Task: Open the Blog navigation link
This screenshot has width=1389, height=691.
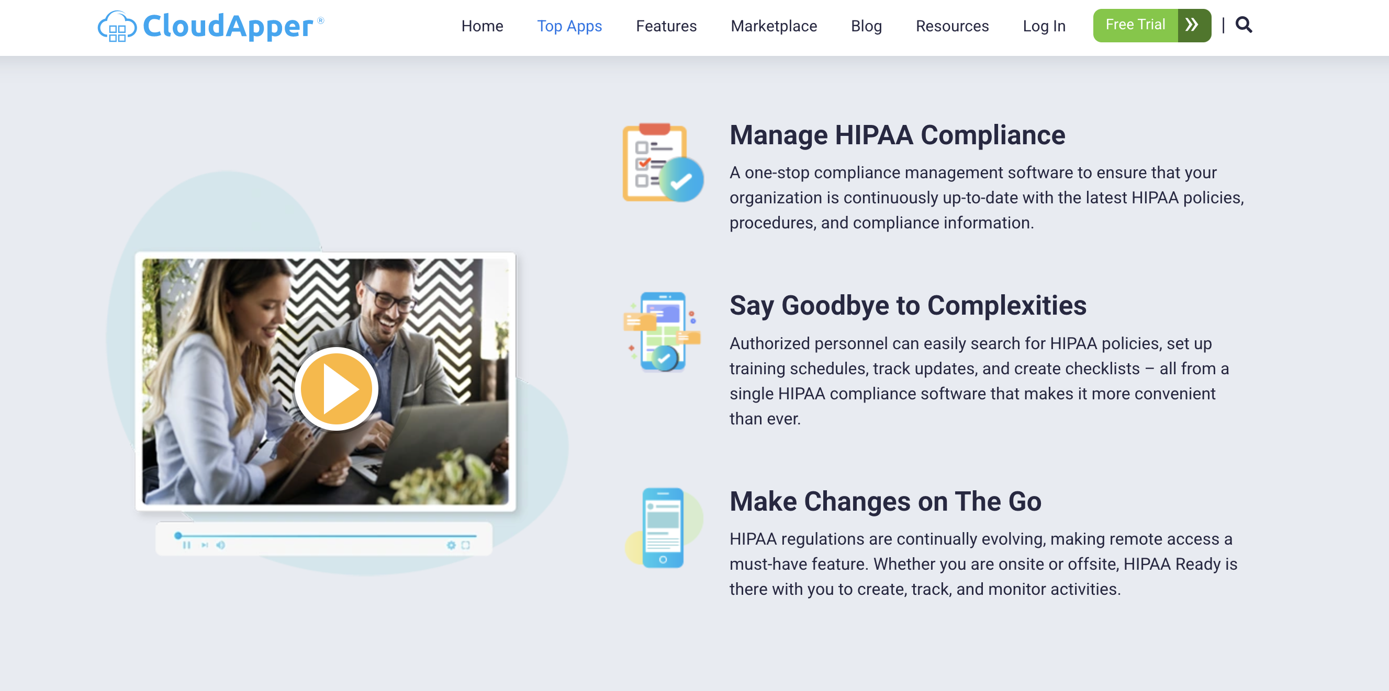Action: pos(866,26)
